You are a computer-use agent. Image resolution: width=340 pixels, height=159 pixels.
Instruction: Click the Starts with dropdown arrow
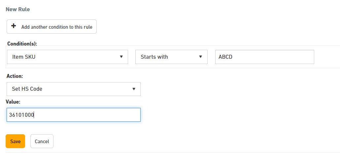pyautogui.click(x=201, y=57)
